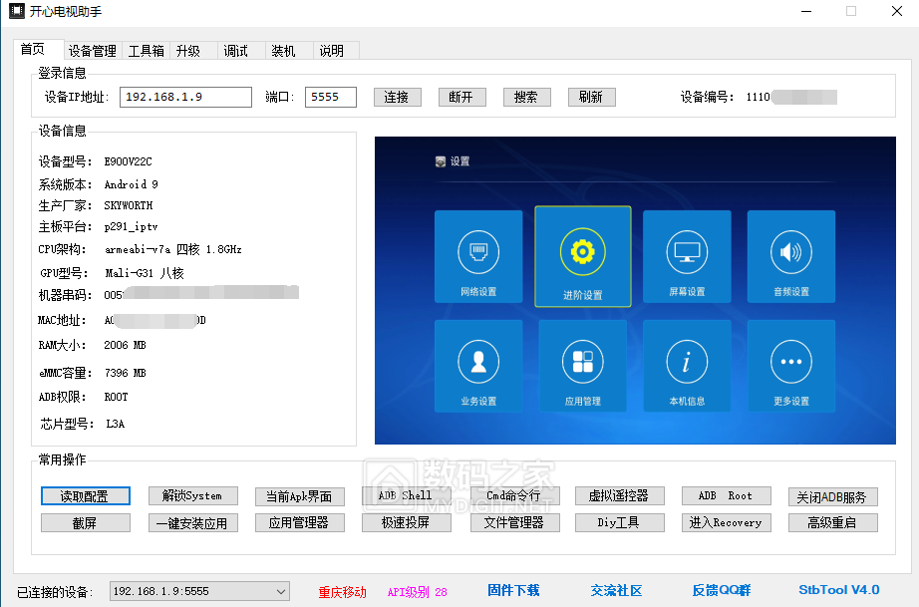919x607 pixels.
Task: Select the 屏幕设置 monitor icon
Action: click(687, 256)
